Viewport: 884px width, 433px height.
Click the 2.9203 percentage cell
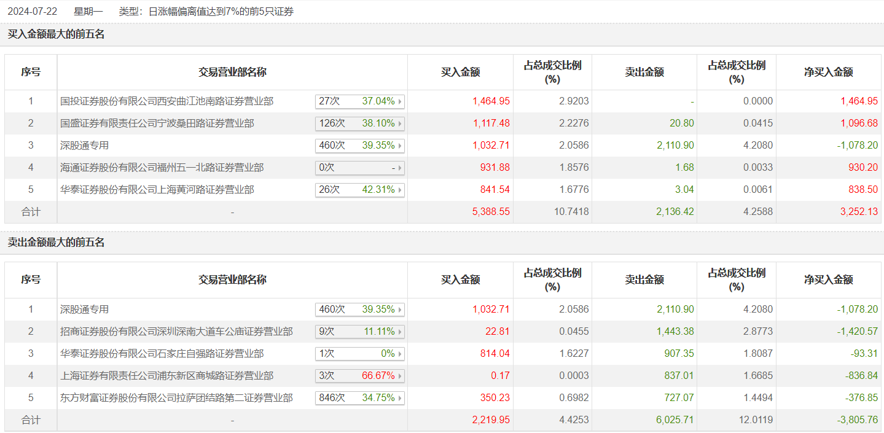pyautogui.click(x=574, y=101)
